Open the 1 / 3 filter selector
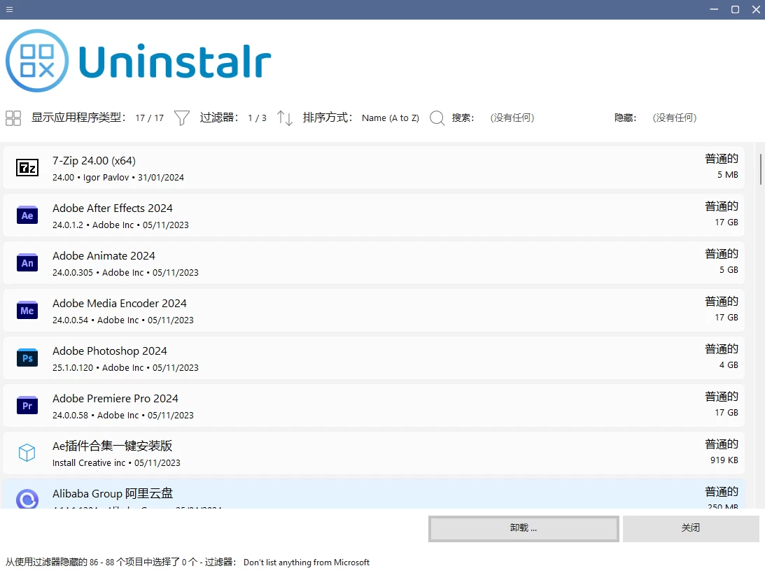 [x=257, y=118]
